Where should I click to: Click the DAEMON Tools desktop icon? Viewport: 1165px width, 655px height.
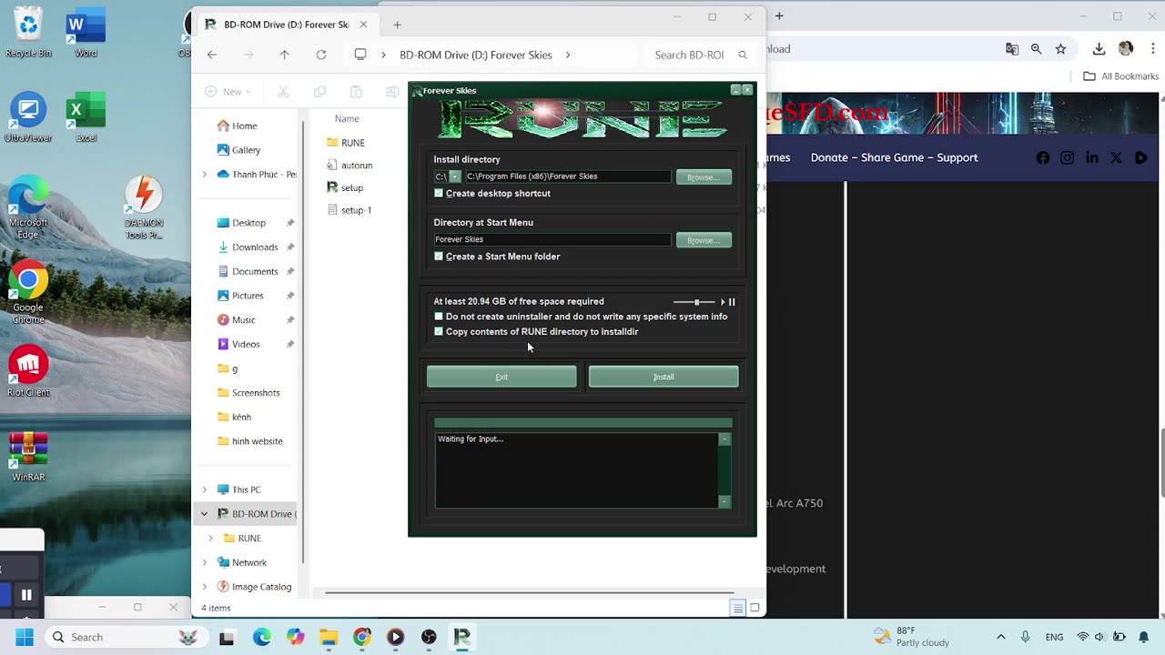(x=143, y=208)
